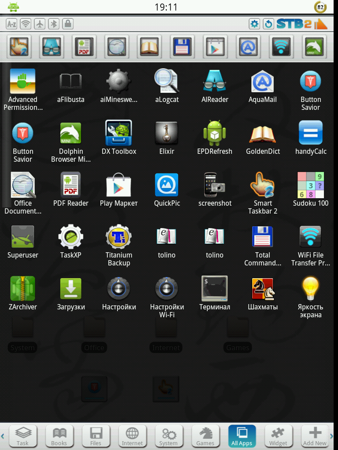Toggle Bluetooth in the top toolbar
The width and height of the screenshot is (338, 450).
54,24
